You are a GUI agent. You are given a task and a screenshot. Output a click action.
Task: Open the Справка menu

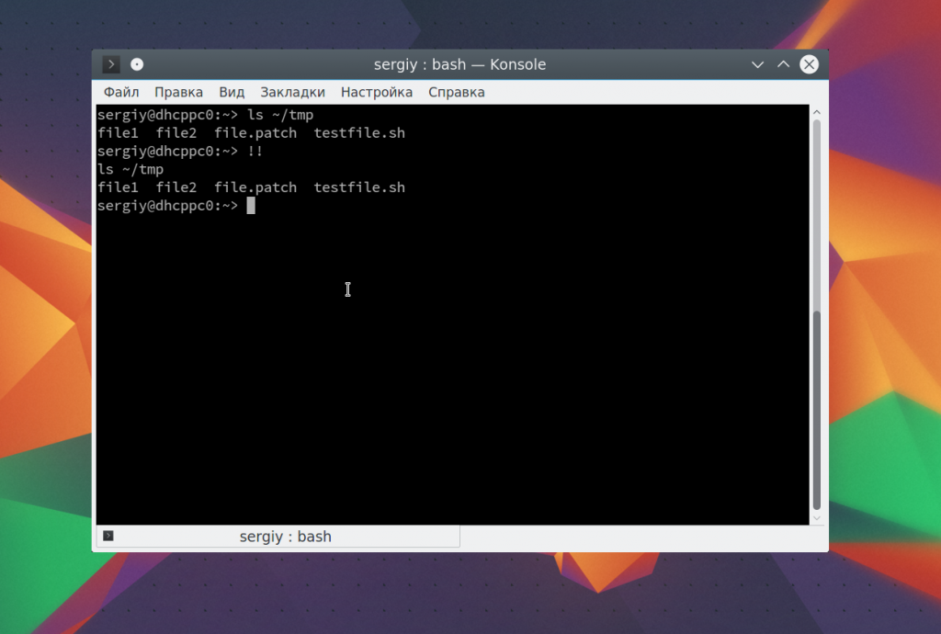(x=456, y=92)
